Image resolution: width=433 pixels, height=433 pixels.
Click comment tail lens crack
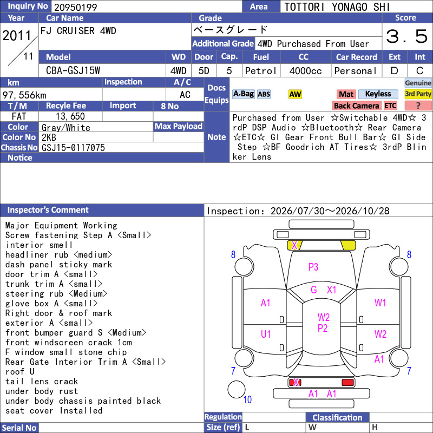[x=42, y=382]
